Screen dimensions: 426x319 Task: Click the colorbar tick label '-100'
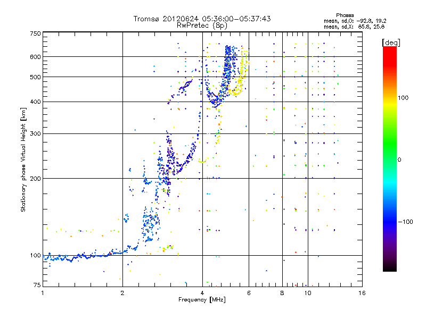click(406, 222)
